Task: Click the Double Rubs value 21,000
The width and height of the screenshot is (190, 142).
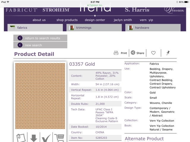Action: (x=100, y=104)
